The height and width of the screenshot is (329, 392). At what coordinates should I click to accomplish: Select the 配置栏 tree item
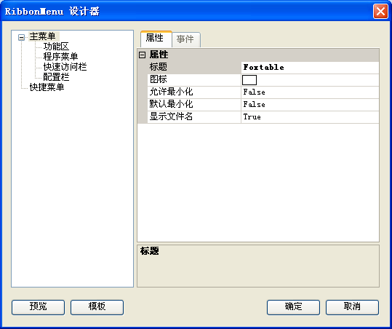(x=56, y=77)
